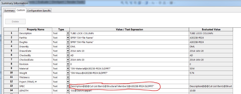This screenshot has width=241, height=94.
Task: Edit the DwgNo $PRP:"SW-File Name" value
Action: click(x=129, y=42)
